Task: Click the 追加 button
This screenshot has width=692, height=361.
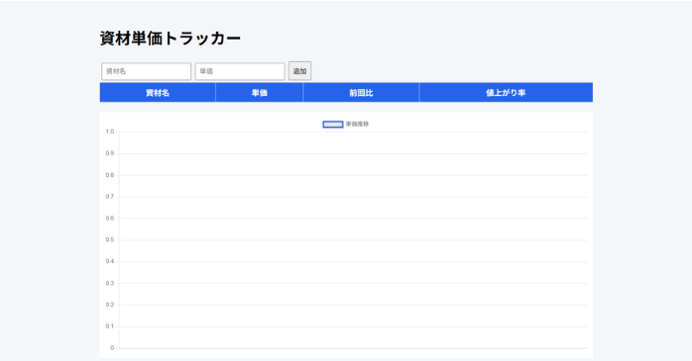Action: click(x=300, y=71)
